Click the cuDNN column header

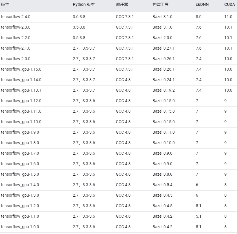click(202, 4)
